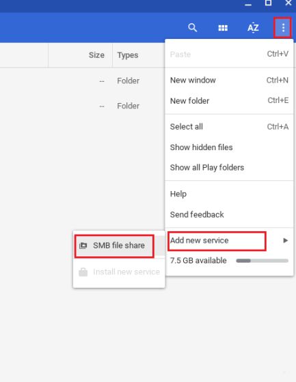Sort by the Types column header

pyautogui.click(x=127, y=55)
